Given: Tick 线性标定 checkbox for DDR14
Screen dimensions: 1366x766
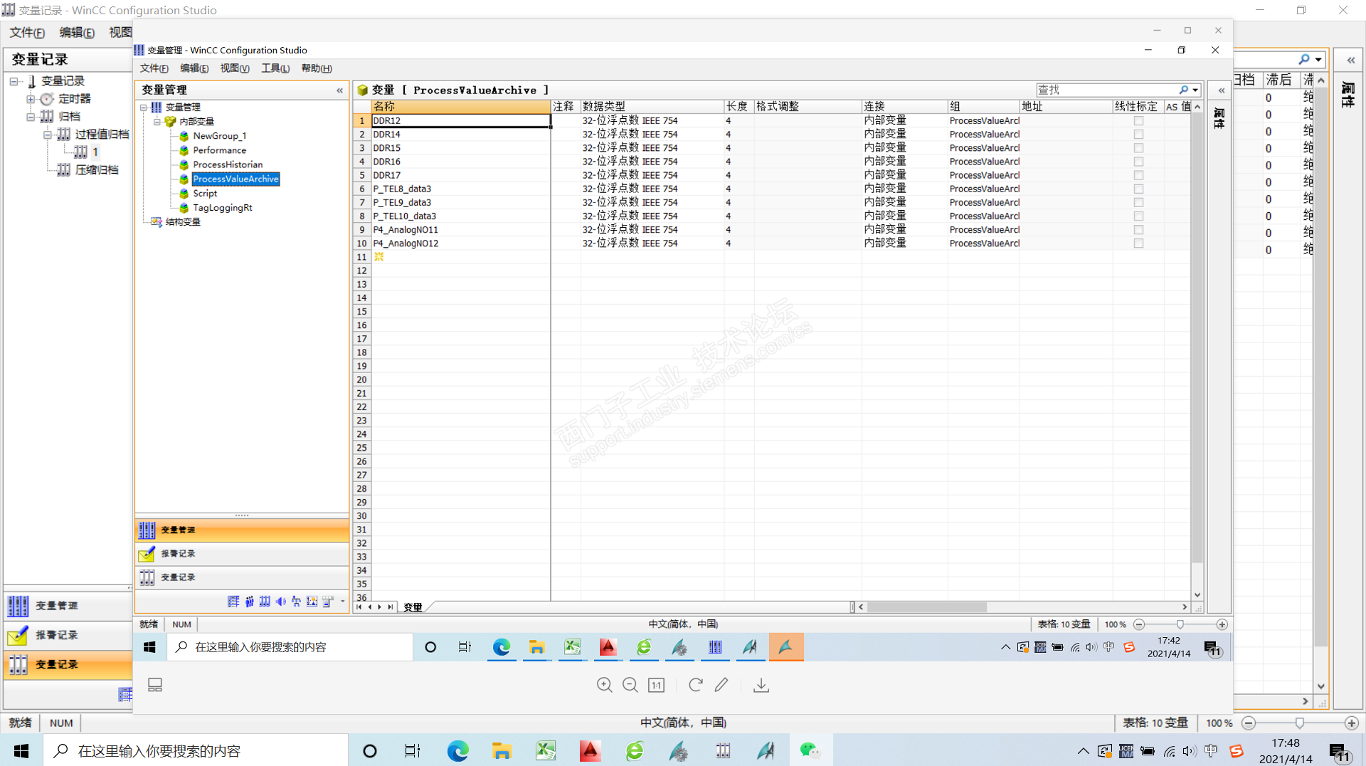Looking at the screenshot, I should point(1138,135).
